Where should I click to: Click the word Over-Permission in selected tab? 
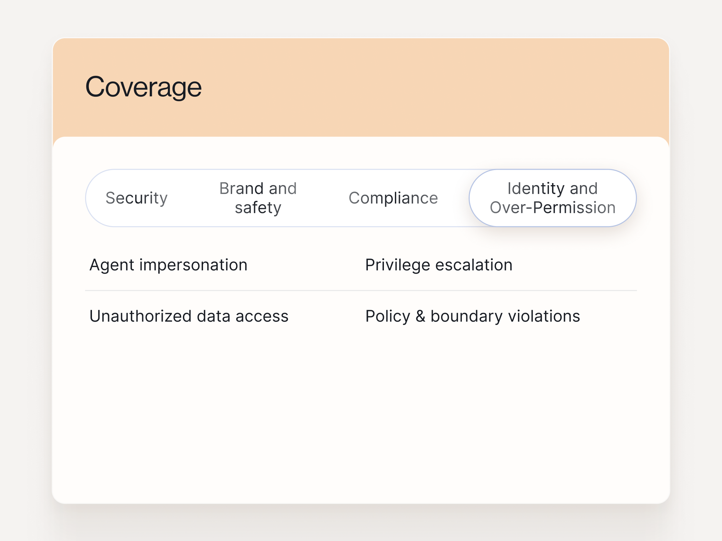pyautogui.click(x=552, y=208)
